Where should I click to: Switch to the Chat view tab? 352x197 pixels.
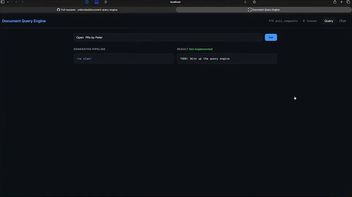[342, 21]
